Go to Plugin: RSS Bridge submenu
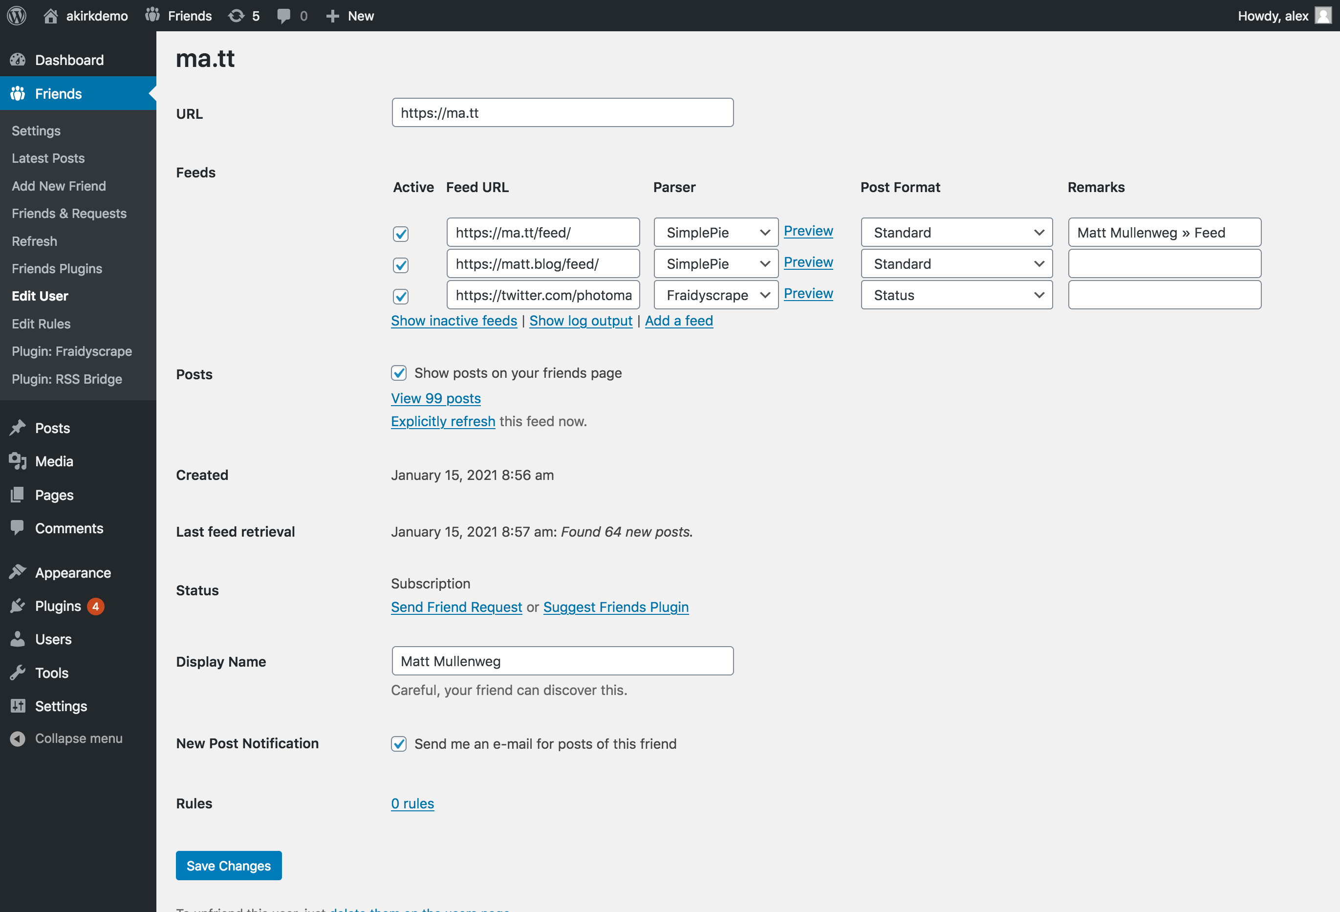 click(x=67, y=379)
